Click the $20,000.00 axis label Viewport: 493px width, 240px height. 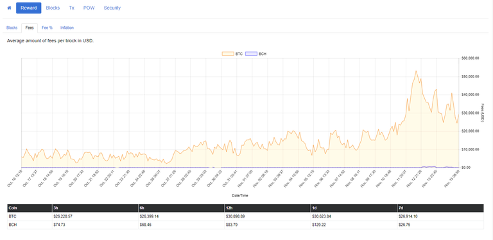470,131
